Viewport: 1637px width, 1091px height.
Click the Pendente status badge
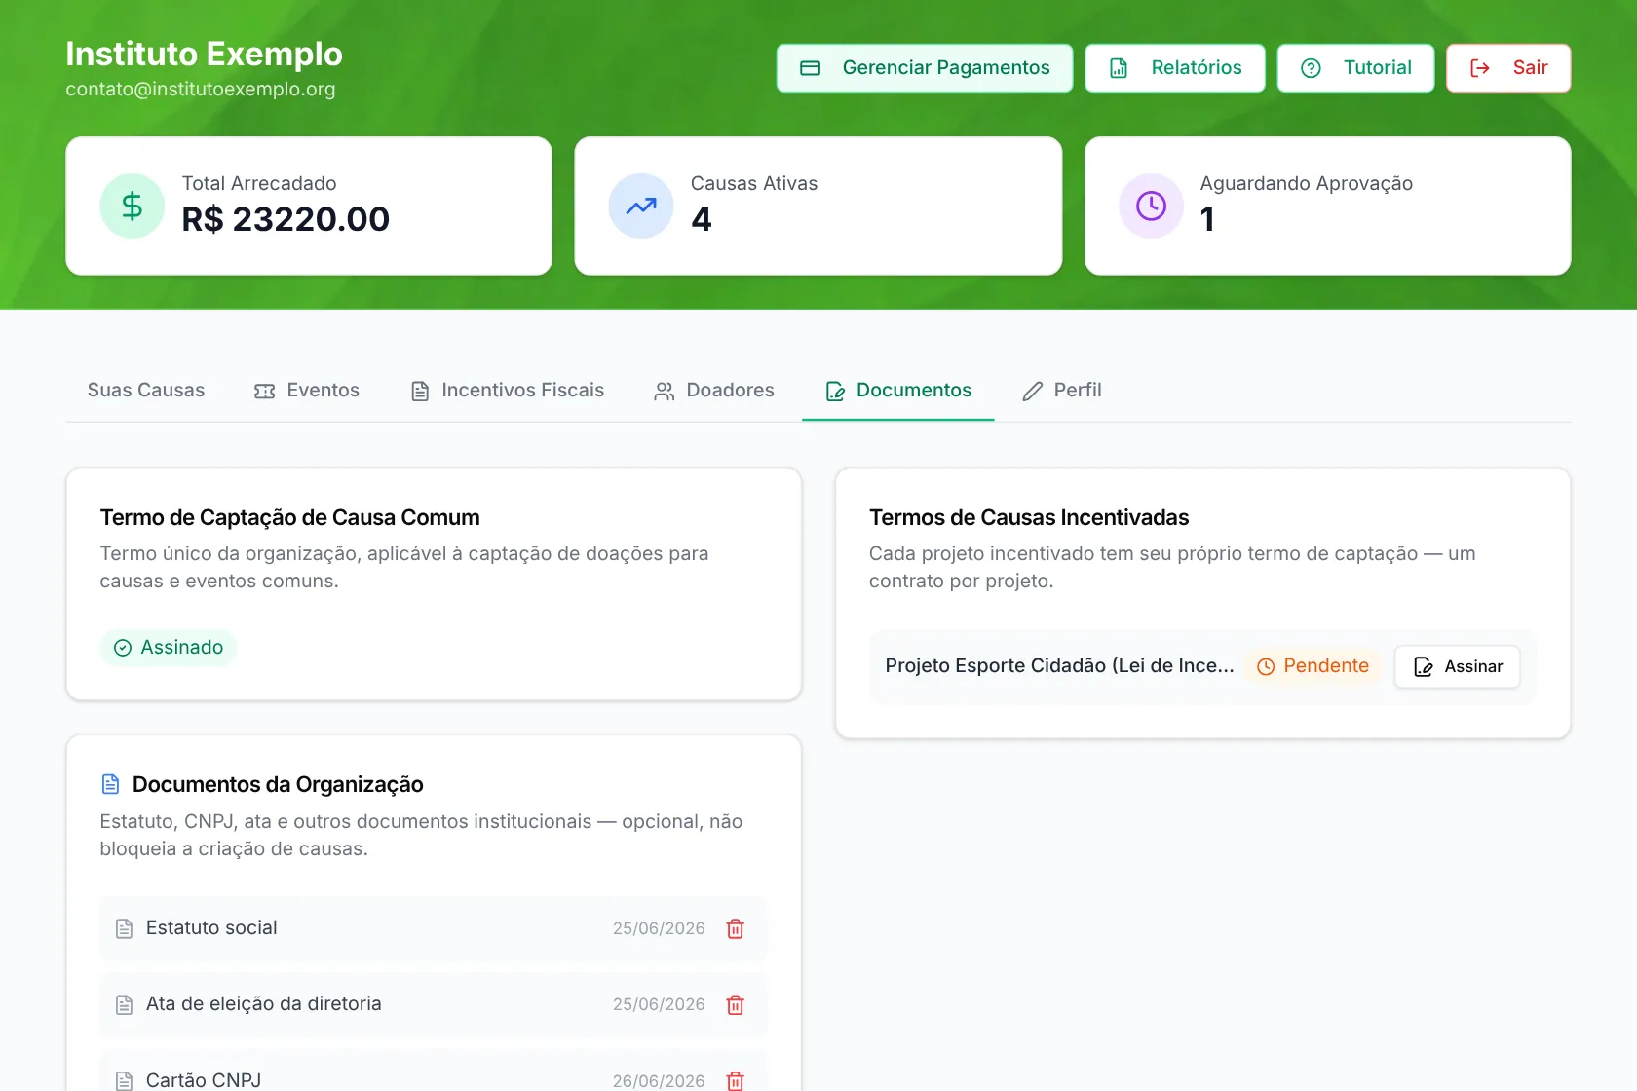[x=1313, y=666]
